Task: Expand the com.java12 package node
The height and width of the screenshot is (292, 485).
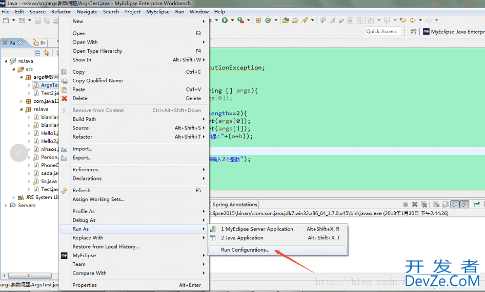Action: point(22,101)
